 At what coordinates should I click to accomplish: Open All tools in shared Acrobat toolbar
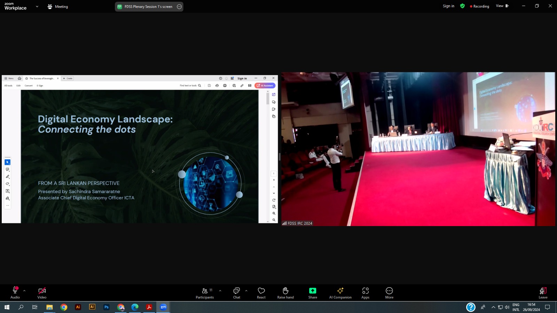pyautogui.click(x=8, y=86)
